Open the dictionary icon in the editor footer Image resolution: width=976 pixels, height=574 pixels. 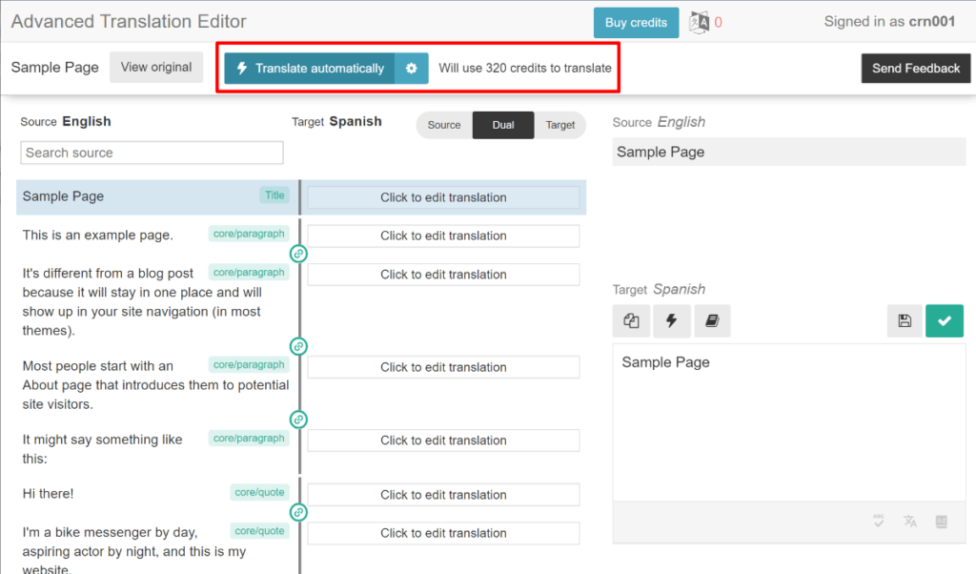pyautogui.click(x=942, y=522)
